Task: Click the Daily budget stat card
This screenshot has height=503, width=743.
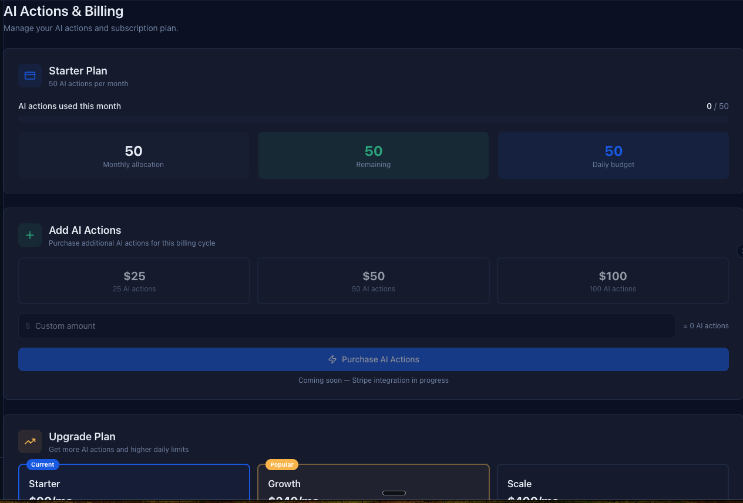Action: 613,155
